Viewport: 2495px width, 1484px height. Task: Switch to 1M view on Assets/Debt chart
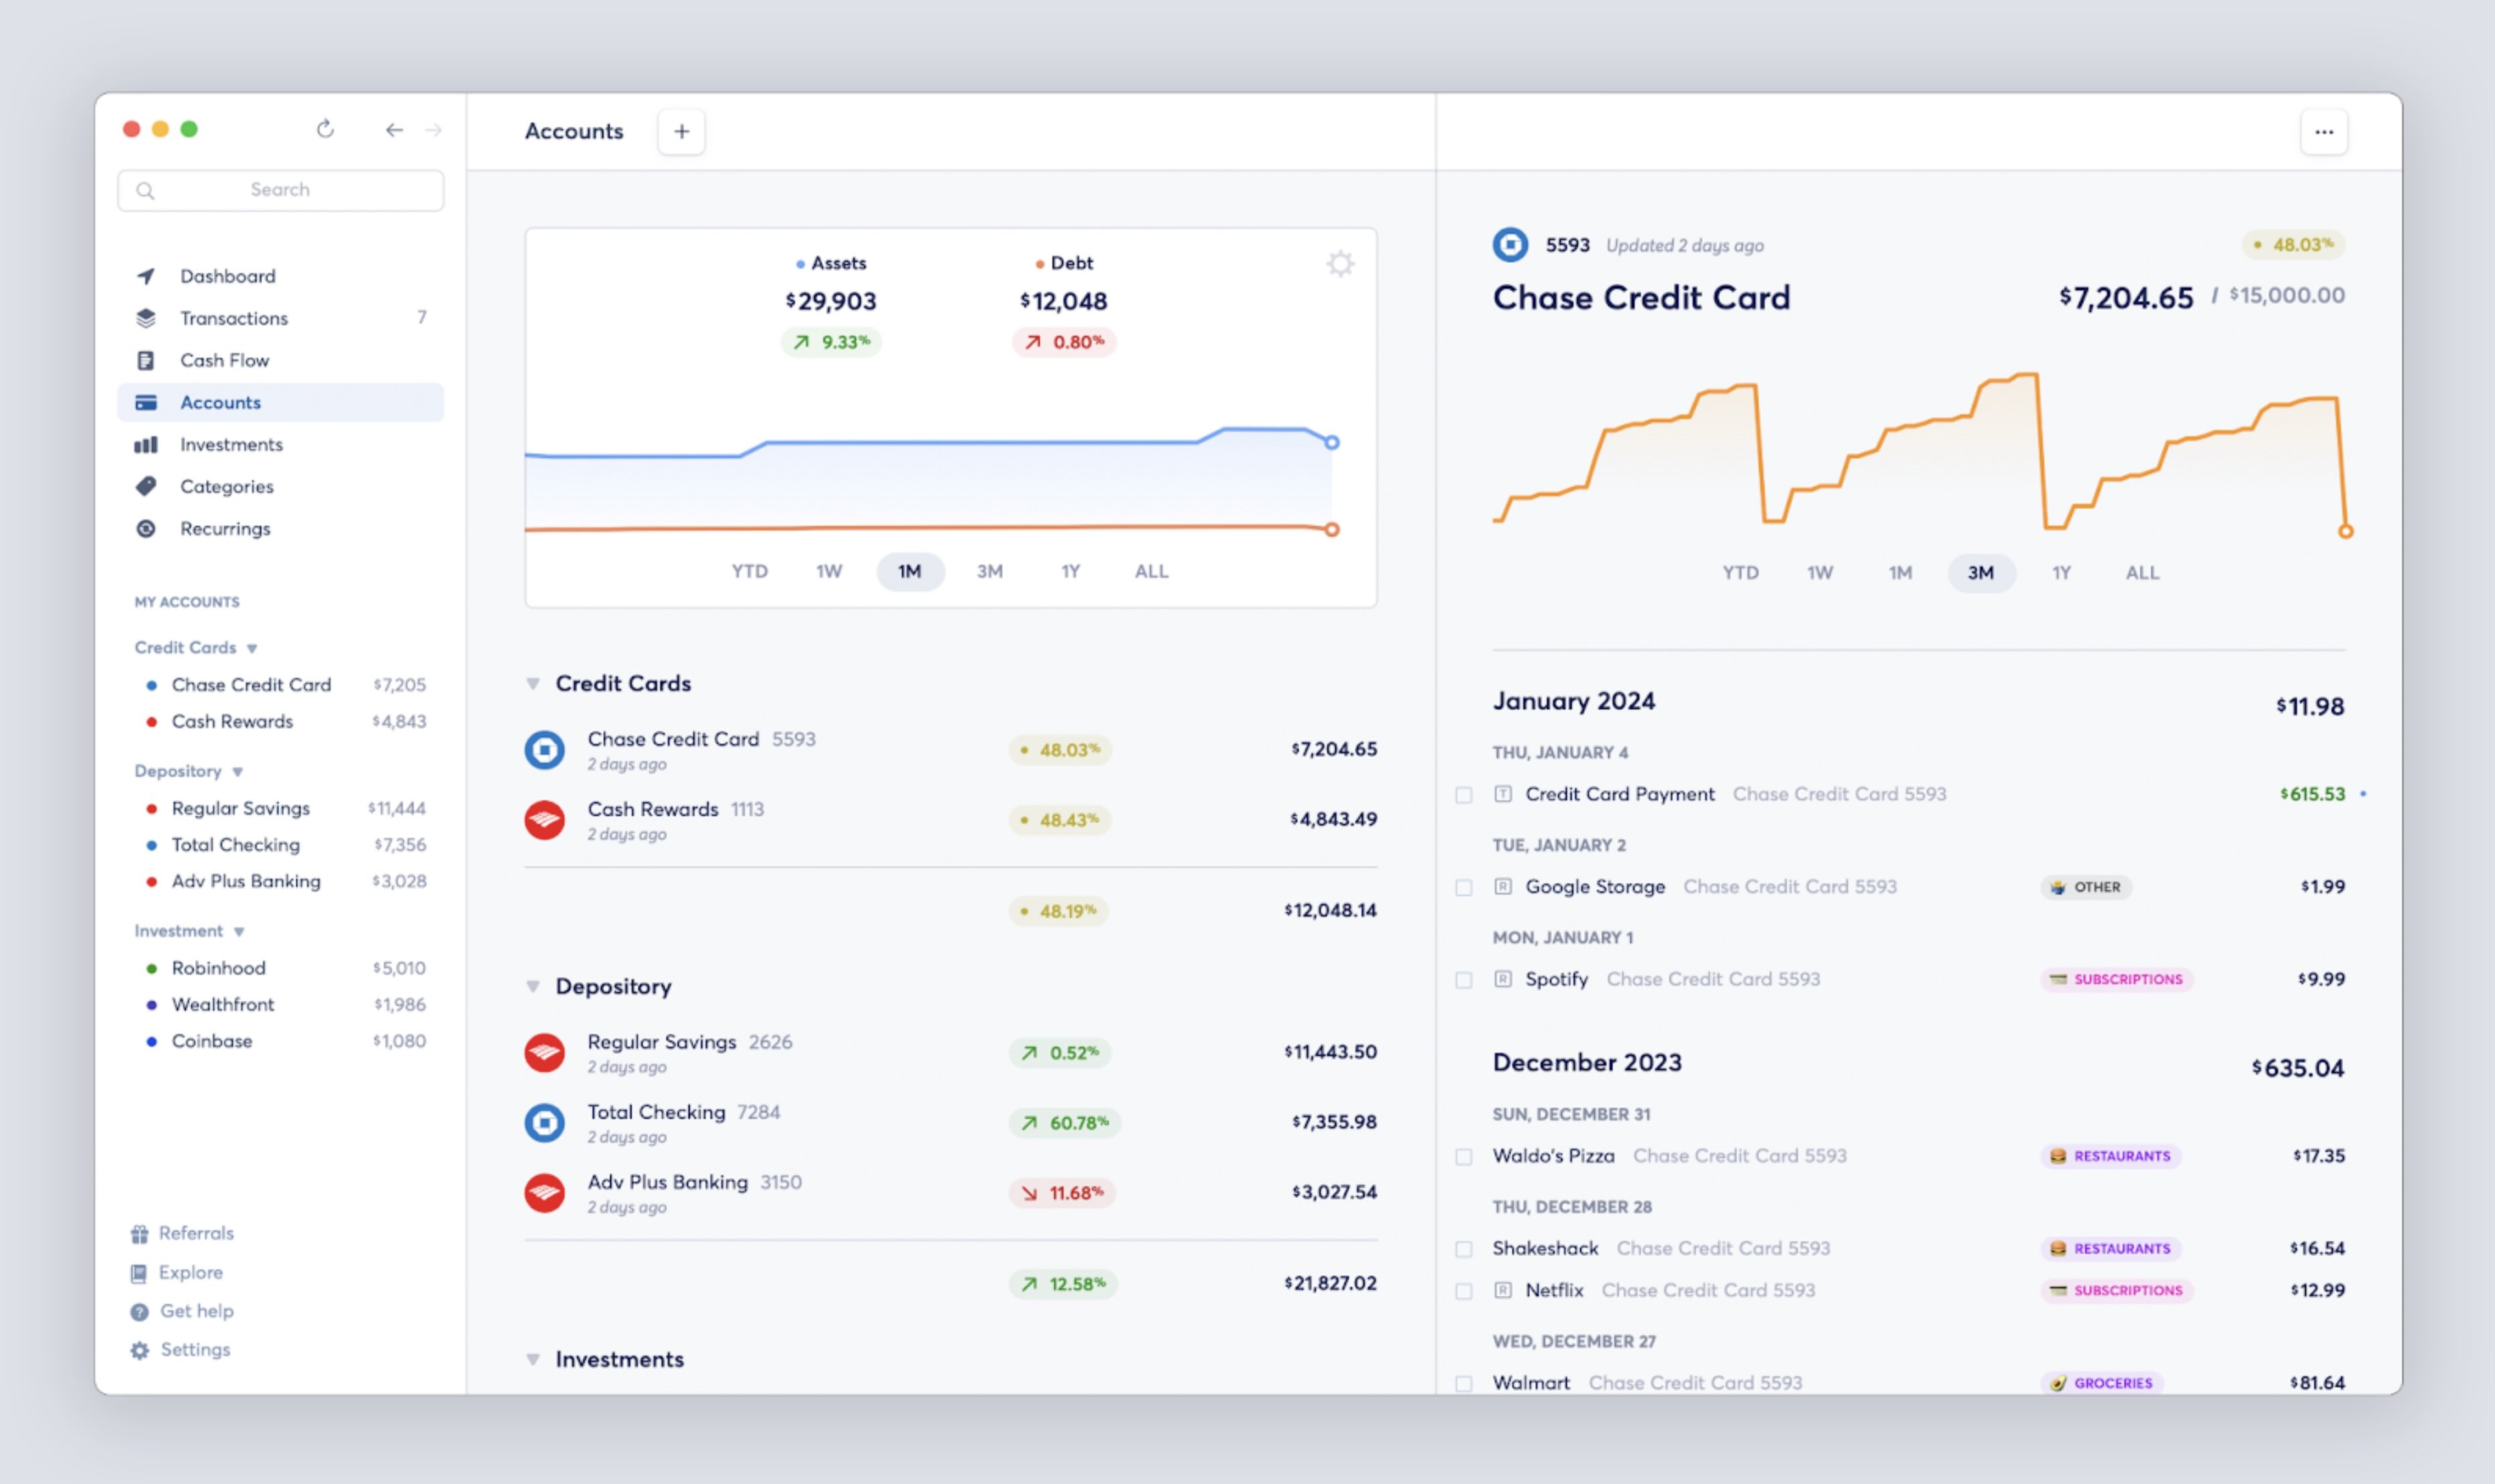tap(910, 570)
